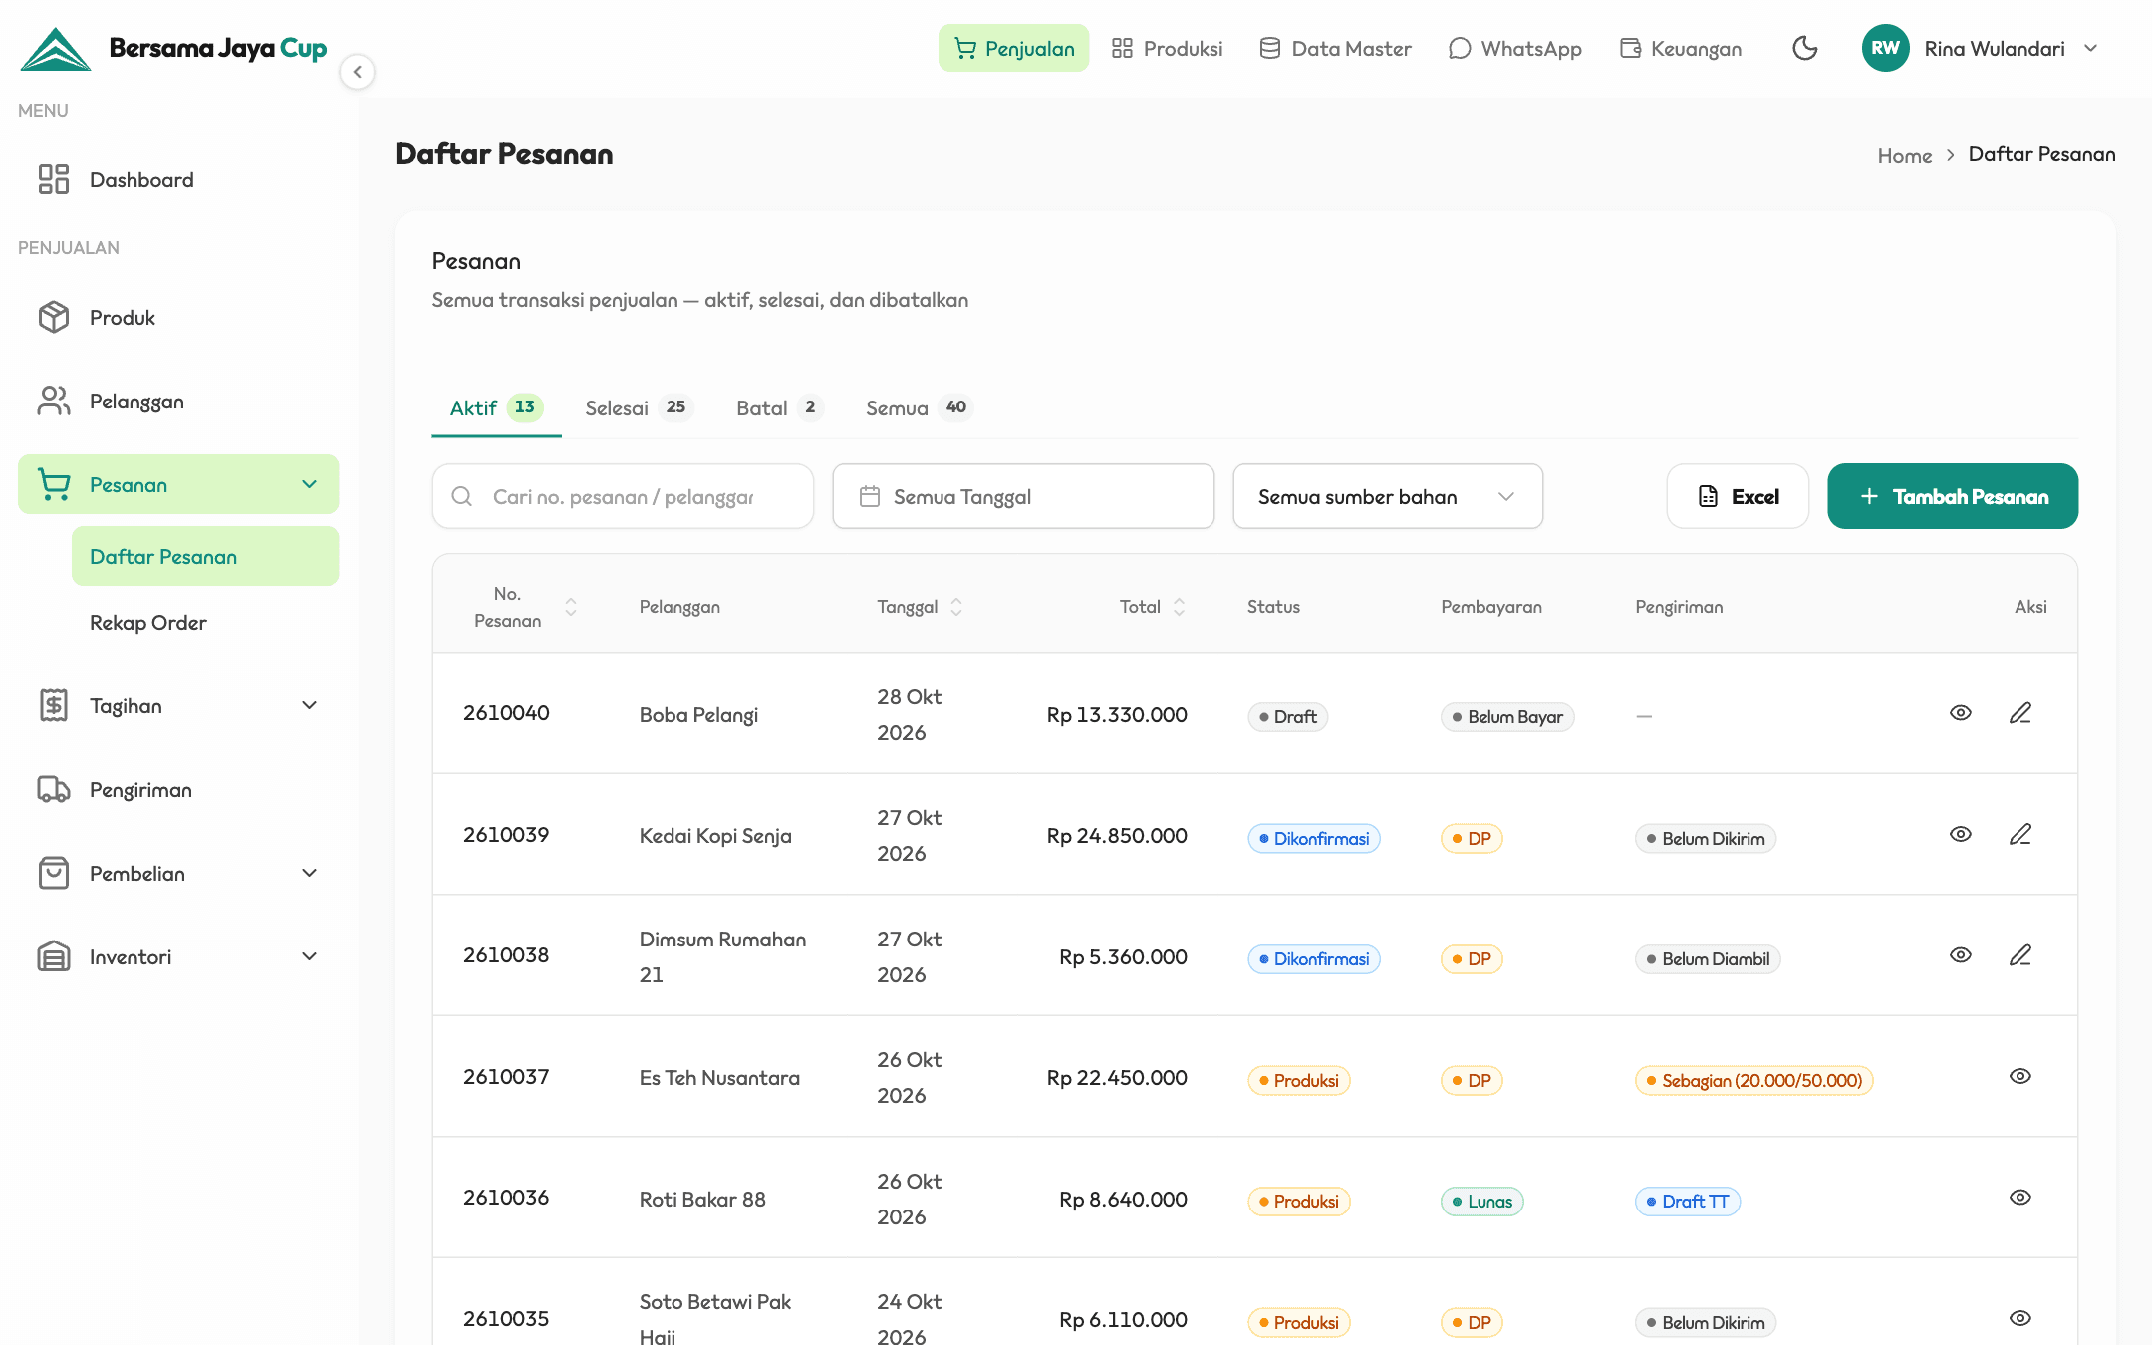2152x1345 pixels.
Task: Edit the Kedai Kopi Senja order
Action: [2019, 834]
